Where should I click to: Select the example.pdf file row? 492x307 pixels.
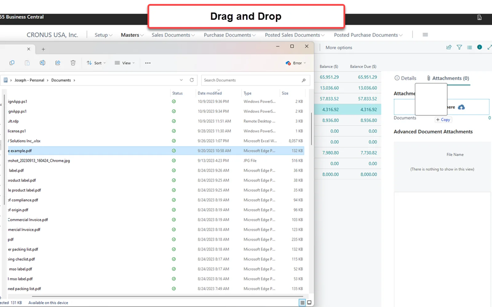point(156,151)
